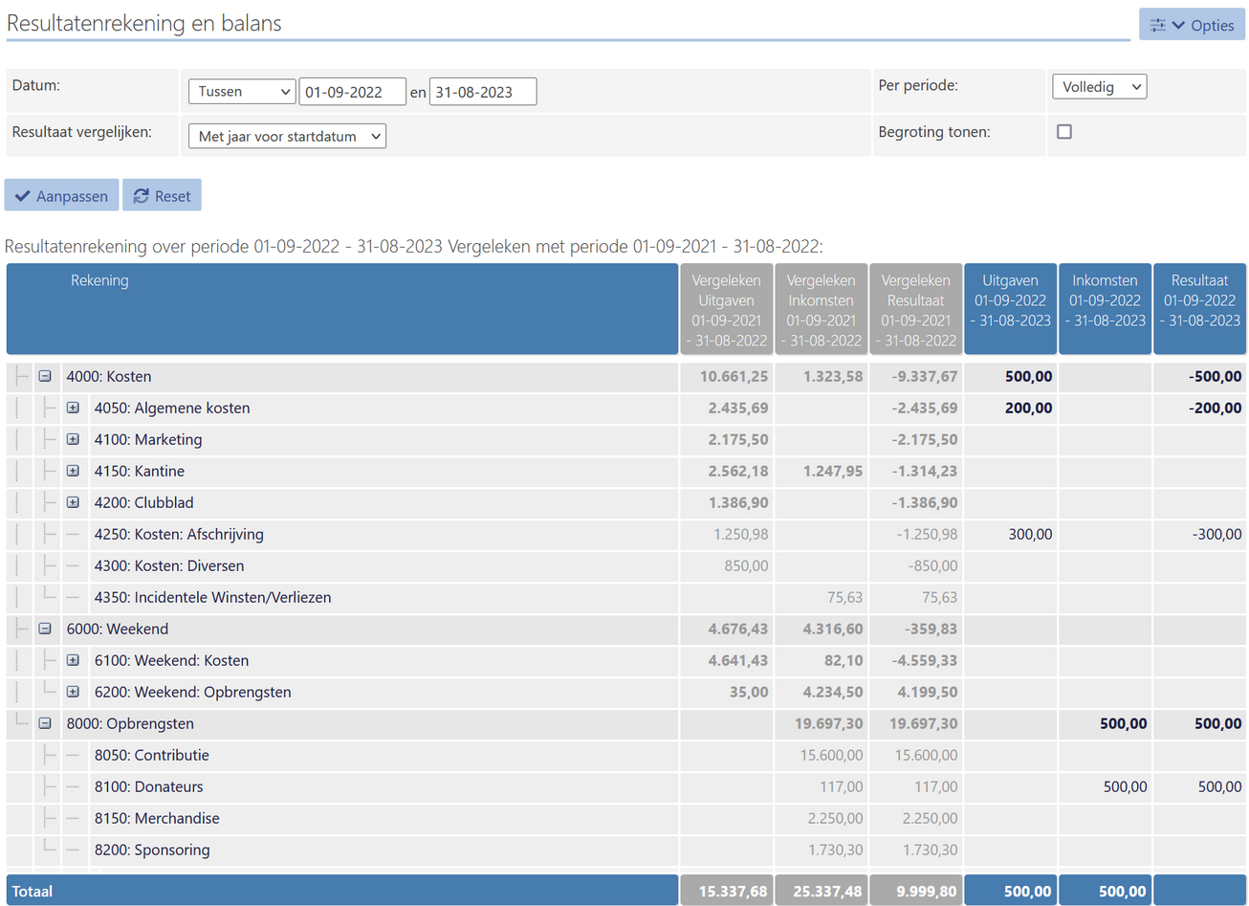Click the 4.234,50 Weekend Opbrengsten income
Viewport: 1249px width, 906px height.
click(833, 693)
